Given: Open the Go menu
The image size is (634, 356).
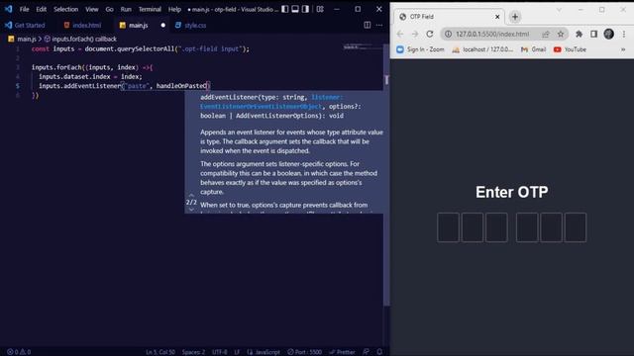Looking at the screenshot, I should [x=110, y=9].
